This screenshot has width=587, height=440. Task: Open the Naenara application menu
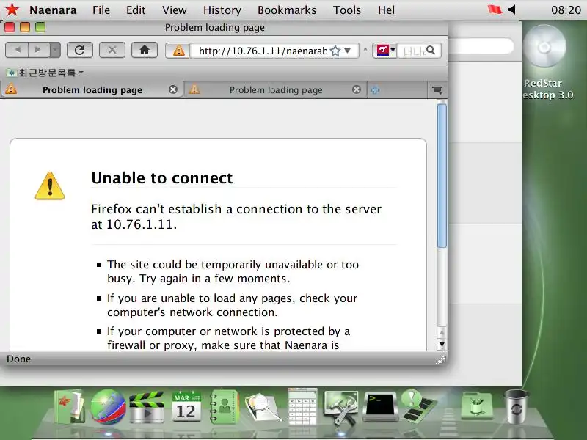53,10
